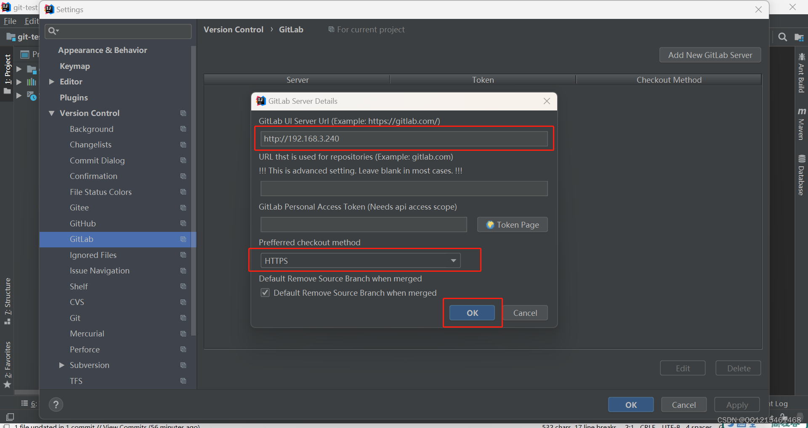Viewport: 808px width, 428px height.
Task: Select the Issue Navigation settings item
Action: tap(100, 270)
